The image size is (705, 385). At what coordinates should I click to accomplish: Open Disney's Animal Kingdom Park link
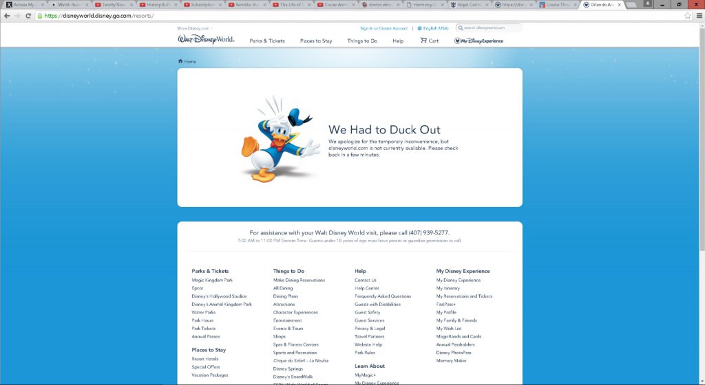(x=222, y=305)
